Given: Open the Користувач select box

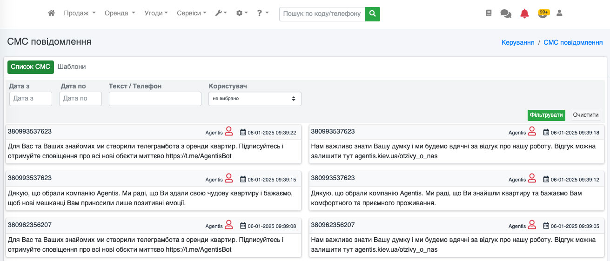Looking at the screenshot, I should pyautogui.click(x=255, y=99).
